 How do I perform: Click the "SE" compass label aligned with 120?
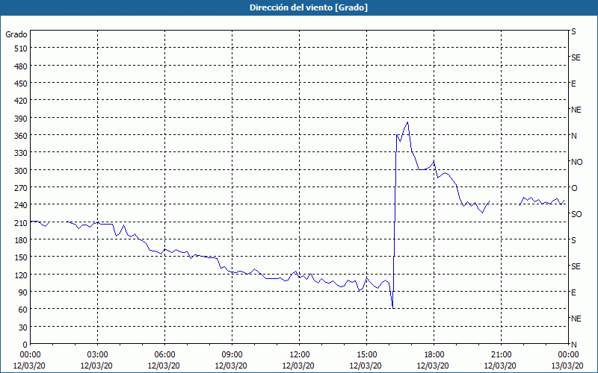[x=576, y=266]
